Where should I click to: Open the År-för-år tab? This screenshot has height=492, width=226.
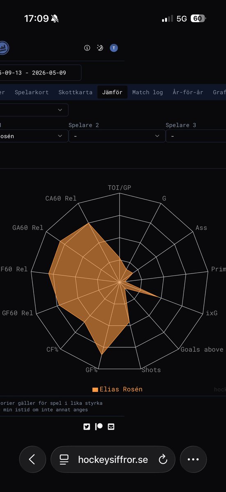(188, 92)
